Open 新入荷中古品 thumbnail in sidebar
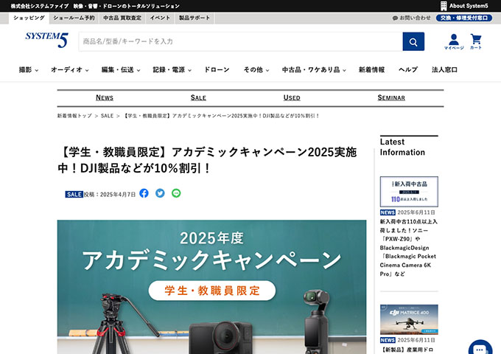Image resolution: width=501 pixels, height=354 pixels. tap(409, 192)
